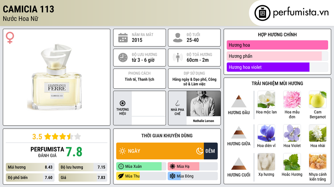Image resolution: width=334 pixels, height=187 pixels.
Task: Click the orange Ngày time bar
Action: pyautogui.click(x=160, y=151)
